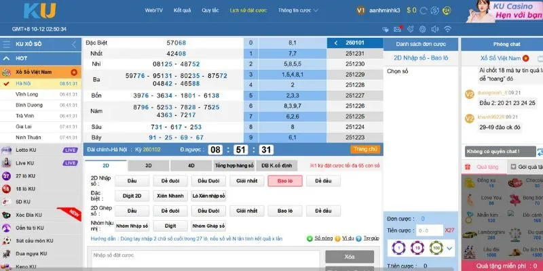
Task: Open Lịch sử đặt cược menu
Action: 248,10
